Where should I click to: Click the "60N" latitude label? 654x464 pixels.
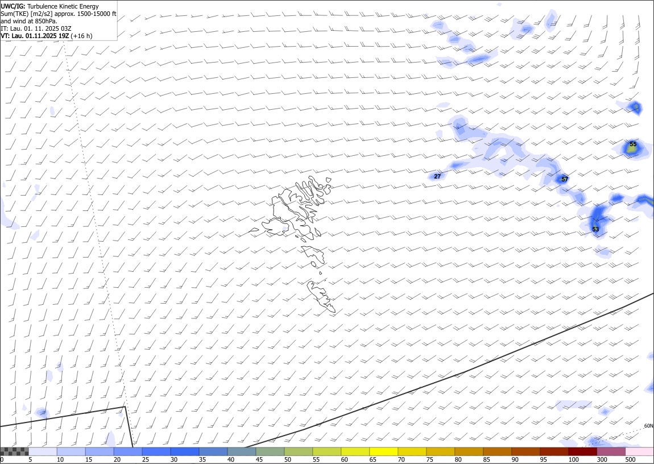[648, 426]
